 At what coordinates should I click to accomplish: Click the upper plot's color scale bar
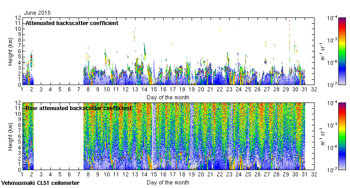342,51
